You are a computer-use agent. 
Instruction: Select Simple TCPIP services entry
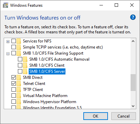(x=63, y=47)
